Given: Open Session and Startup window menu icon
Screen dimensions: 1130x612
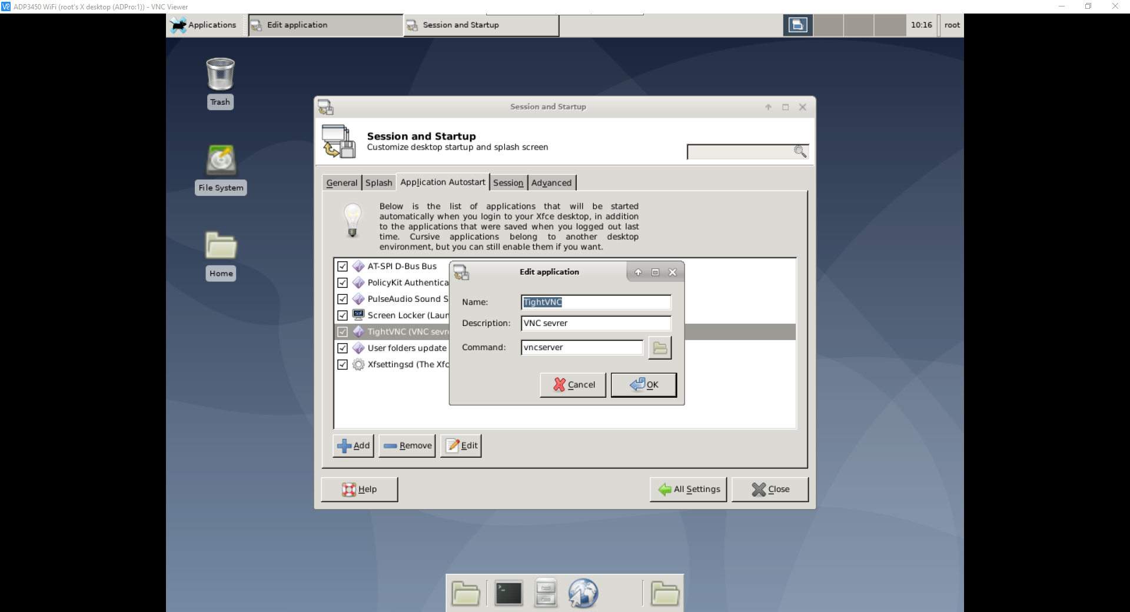Looking at the screenshot, I should pos(325,107).
